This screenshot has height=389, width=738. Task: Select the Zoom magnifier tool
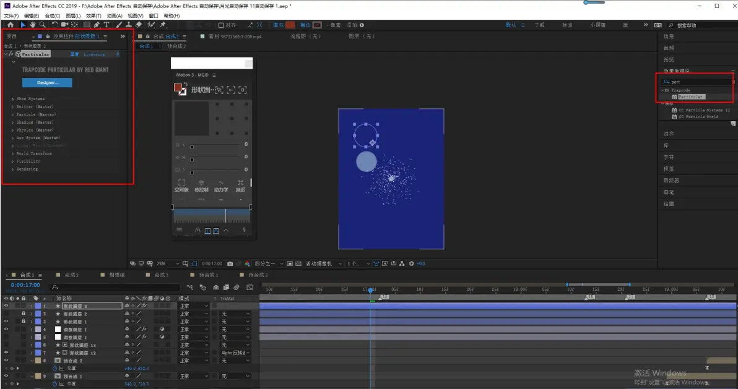tap(42, 25)
